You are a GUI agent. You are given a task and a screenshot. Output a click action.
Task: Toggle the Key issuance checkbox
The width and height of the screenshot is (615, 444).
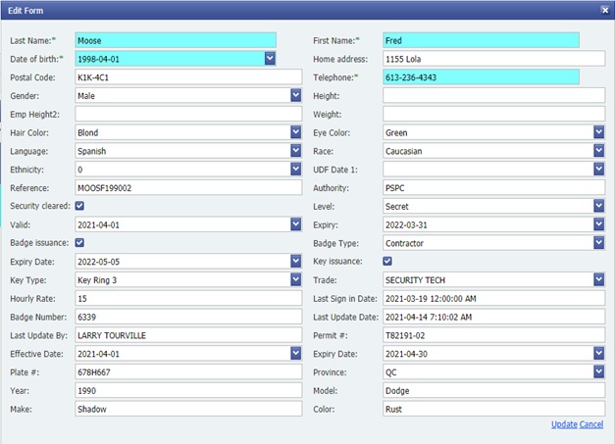coord(386,261)
